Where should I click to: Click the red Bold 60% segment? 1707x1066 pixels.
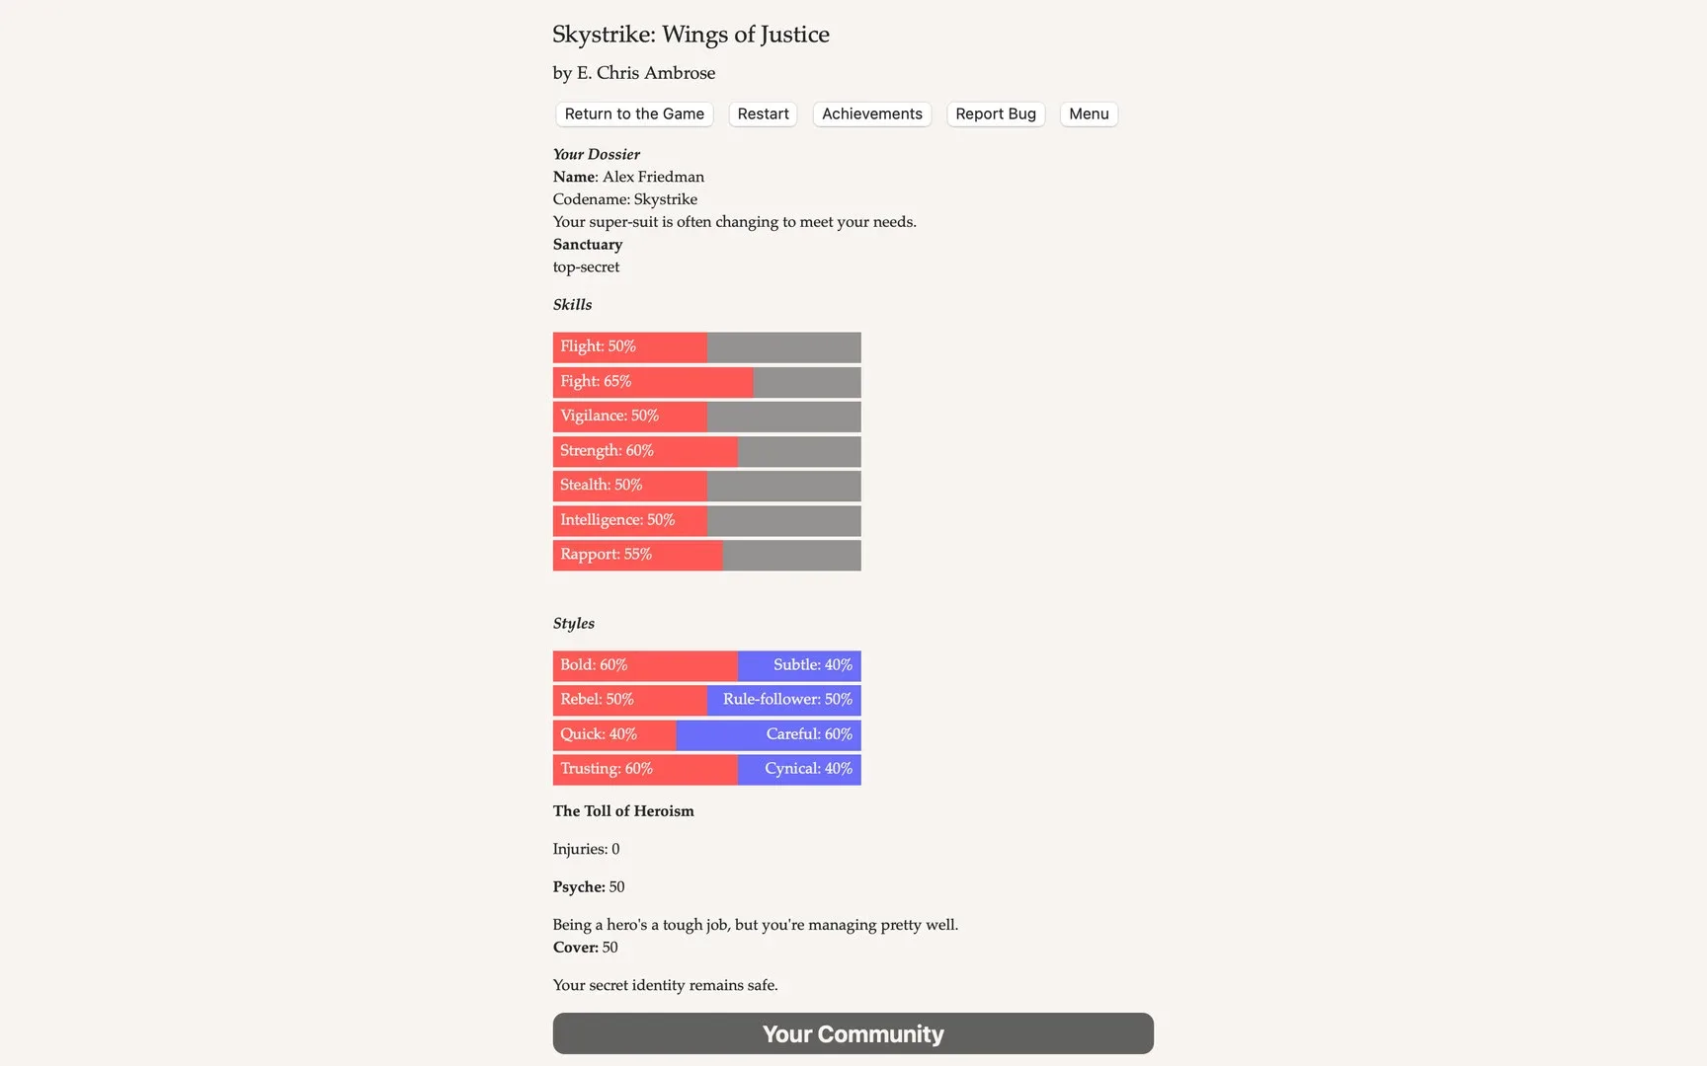point(644,665)
